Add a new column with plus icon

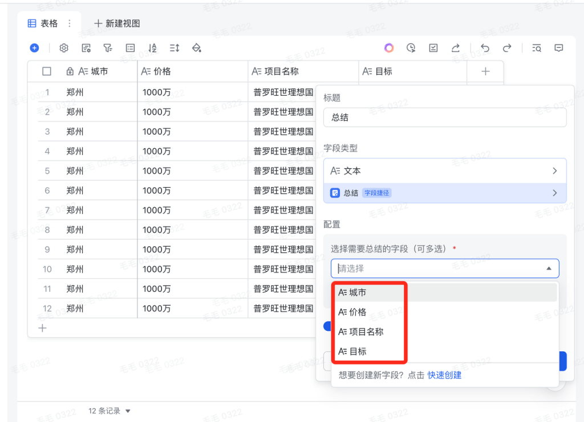pyautogui.click(x=485, y=71)
